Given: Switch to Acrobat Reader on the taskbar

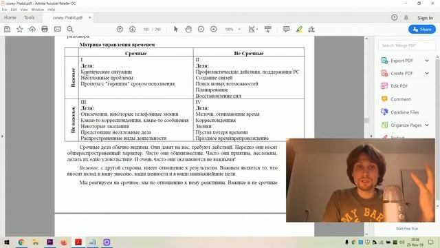Looking at the screenshot, I should click(78, 242).
